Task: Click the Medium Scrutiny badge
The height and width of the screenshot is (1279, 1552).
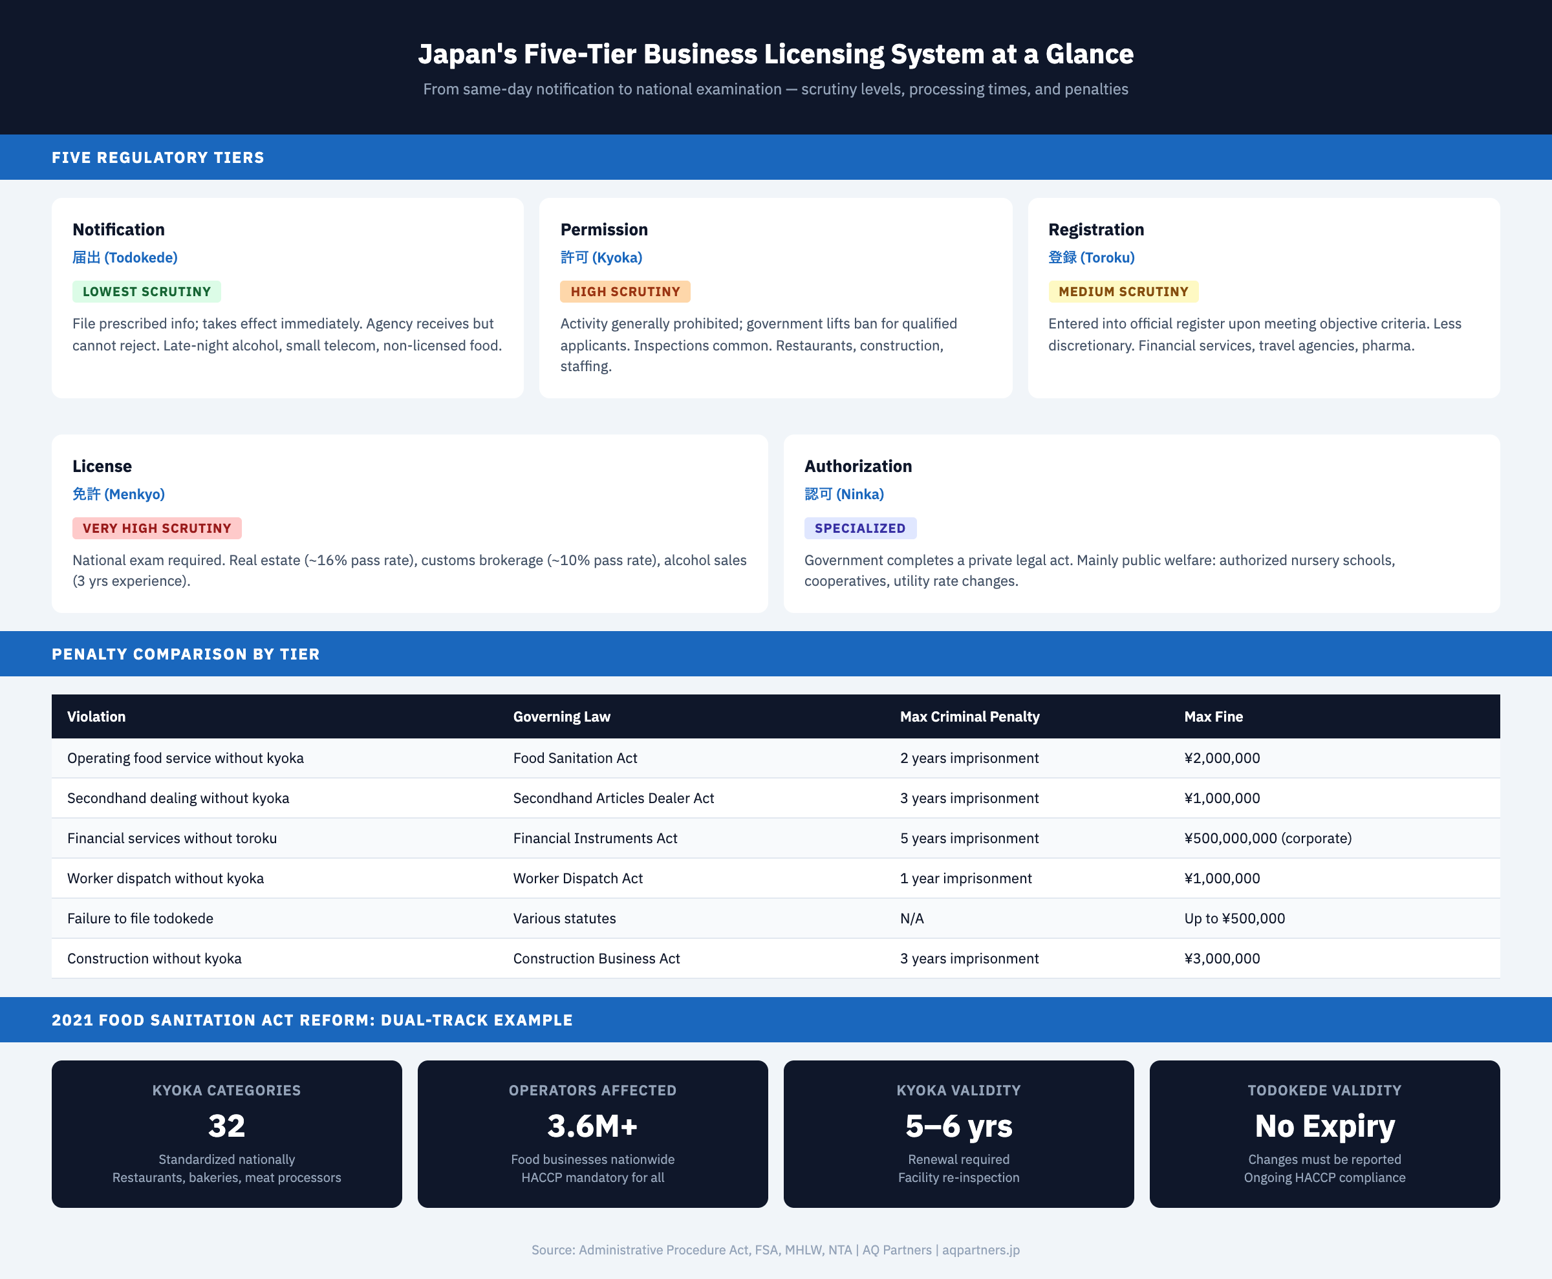Action: tap(1123, 292)
